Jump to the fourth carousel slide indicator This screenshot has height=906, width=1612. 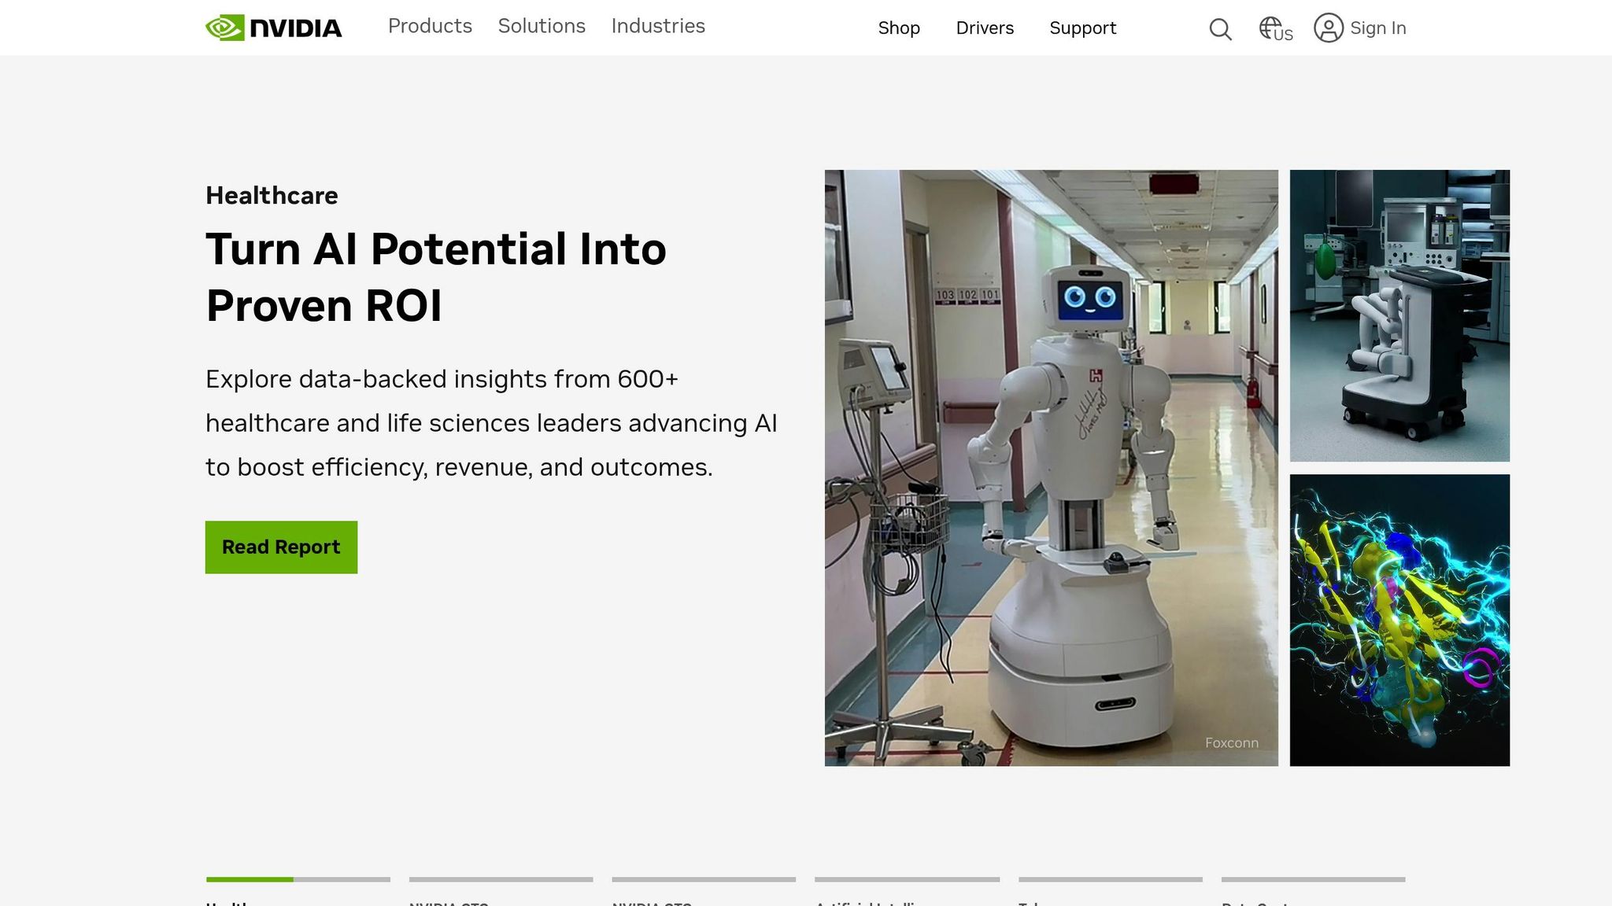point(907,879)
